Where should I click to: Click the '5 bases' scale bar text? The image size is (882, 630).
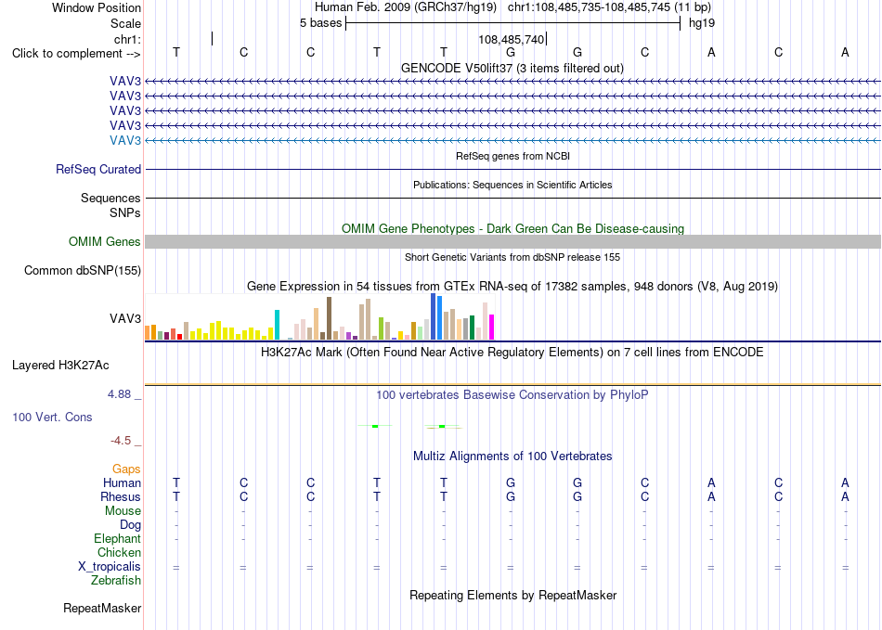[320, 23]
